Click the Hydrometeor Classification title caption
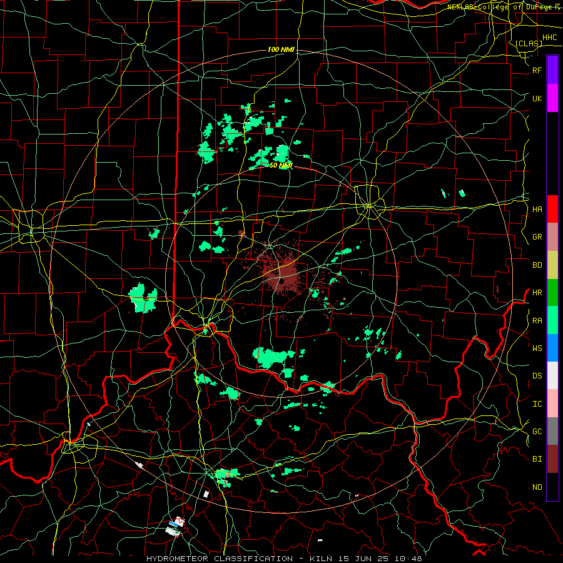This screenshot has width=563, height=563. coord(284,559)
